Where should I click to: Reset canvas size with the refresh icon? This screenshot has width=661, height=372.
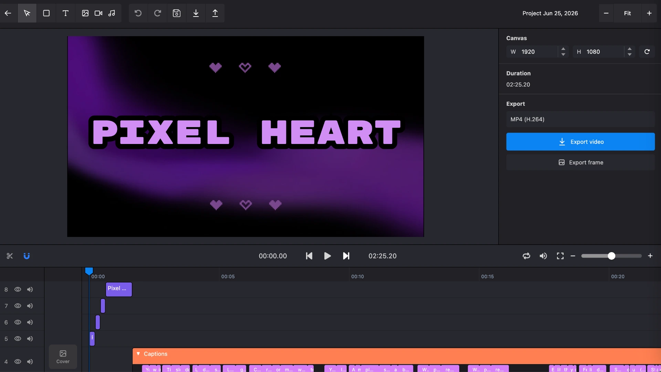(647, 52)
